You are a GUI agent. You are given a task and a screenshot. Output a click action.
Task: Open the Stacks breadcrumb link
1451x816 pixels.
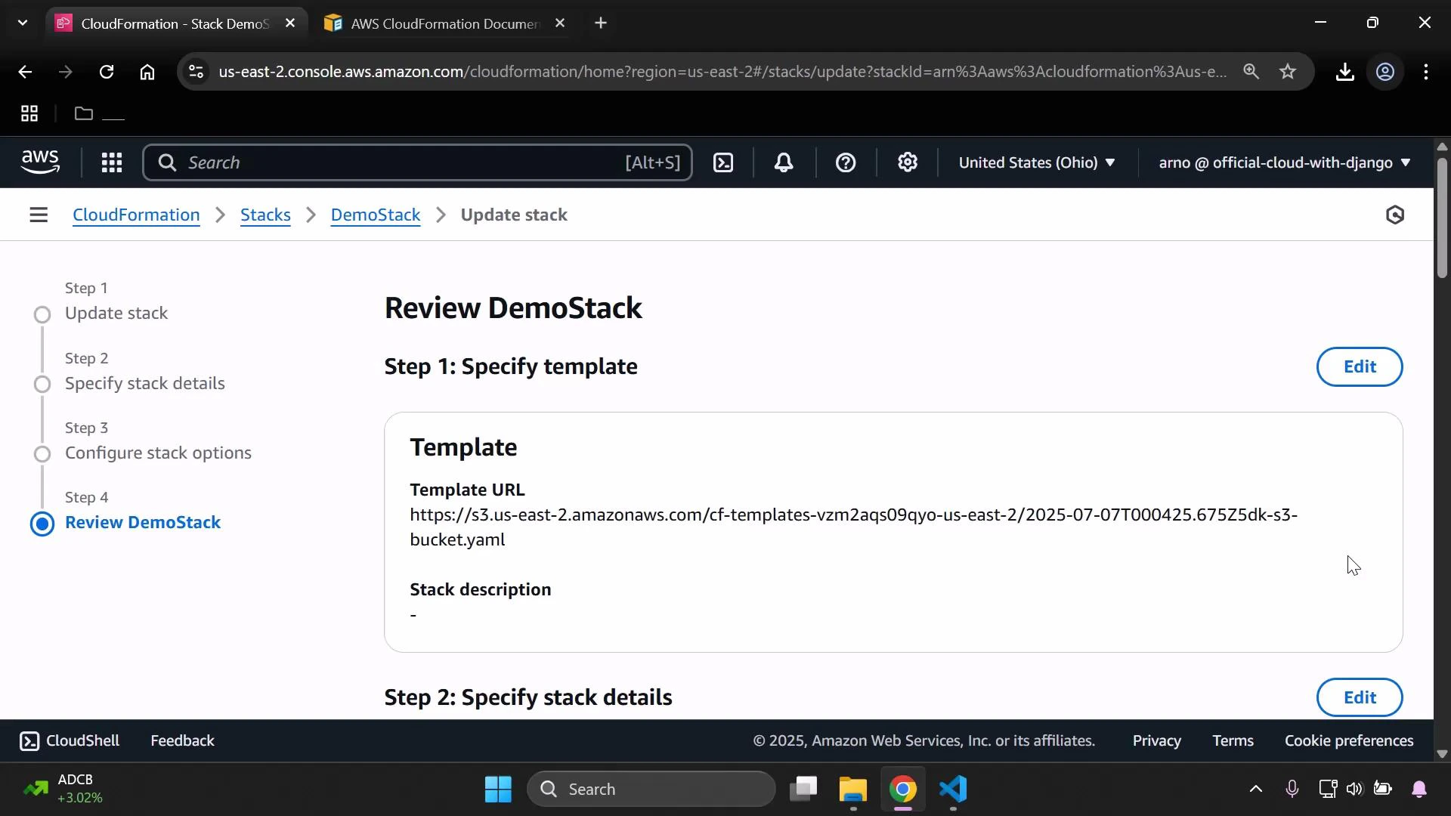click(x=265, y=215)
